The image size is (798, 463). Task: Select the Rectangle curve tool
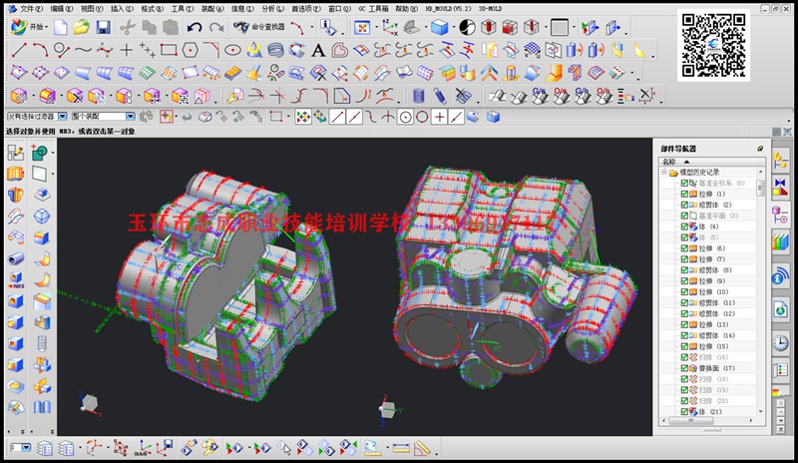pyautogui.click(x=169, y=50)
